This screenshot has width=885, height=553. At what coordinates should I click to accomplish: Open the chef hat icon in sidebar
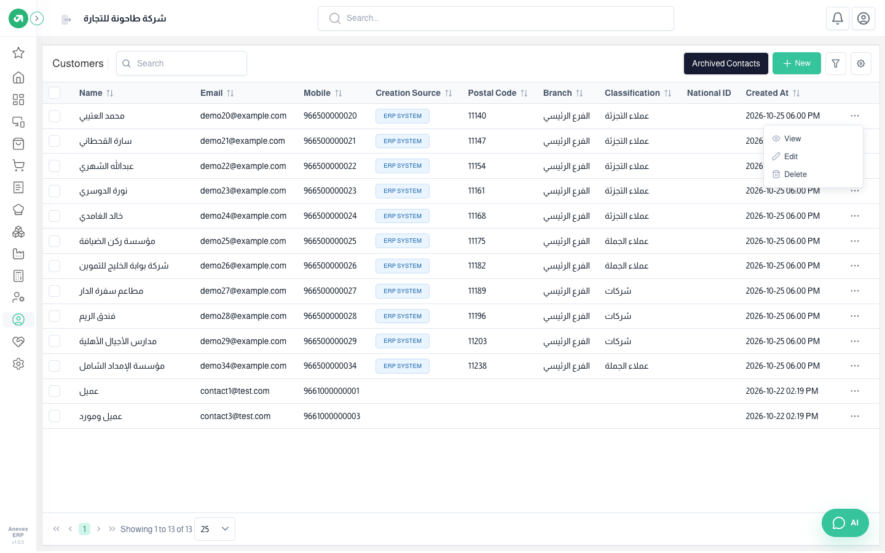[18, 210]
